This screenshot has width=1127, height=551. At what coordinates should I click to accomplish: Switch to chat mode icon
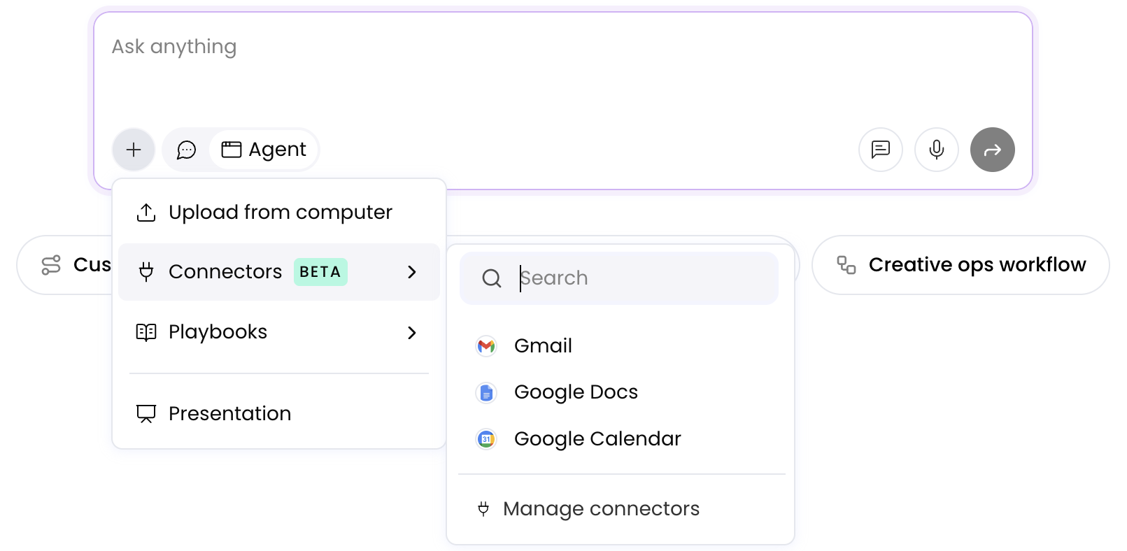pos(186,150)
